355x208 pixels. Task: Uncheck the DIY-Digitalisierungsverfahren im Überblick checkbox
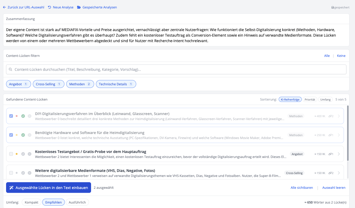tap(11, 116)
